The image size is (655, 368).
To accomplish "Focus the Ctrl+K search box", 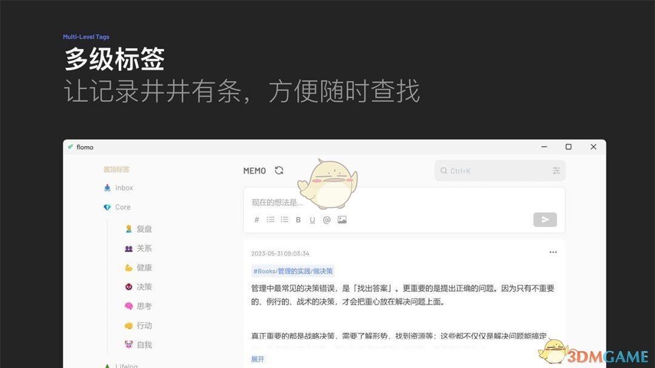I will point(494,171).
